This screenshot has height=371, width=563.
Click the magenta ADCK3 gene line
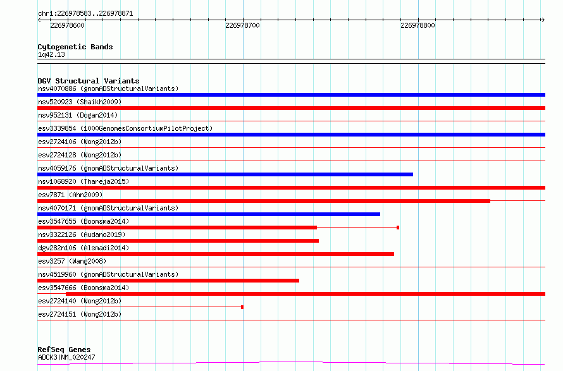pos(291,363)
